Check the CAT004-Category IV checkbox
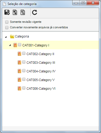Viewport: 101px width, 133px height. click(24, 71)
